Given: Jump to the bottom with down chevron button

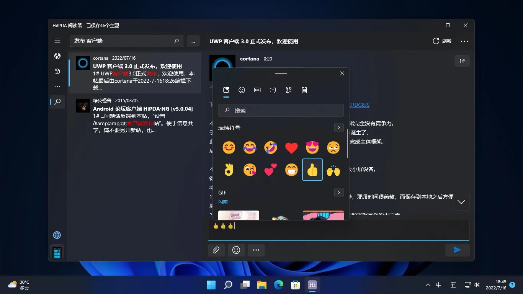Looking at the screenshot, I should click(461, 202).
